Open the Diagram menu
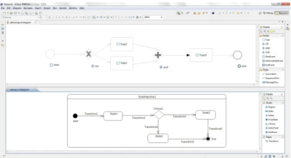Viewport: 291px width, 158px height. pos(17,8)
